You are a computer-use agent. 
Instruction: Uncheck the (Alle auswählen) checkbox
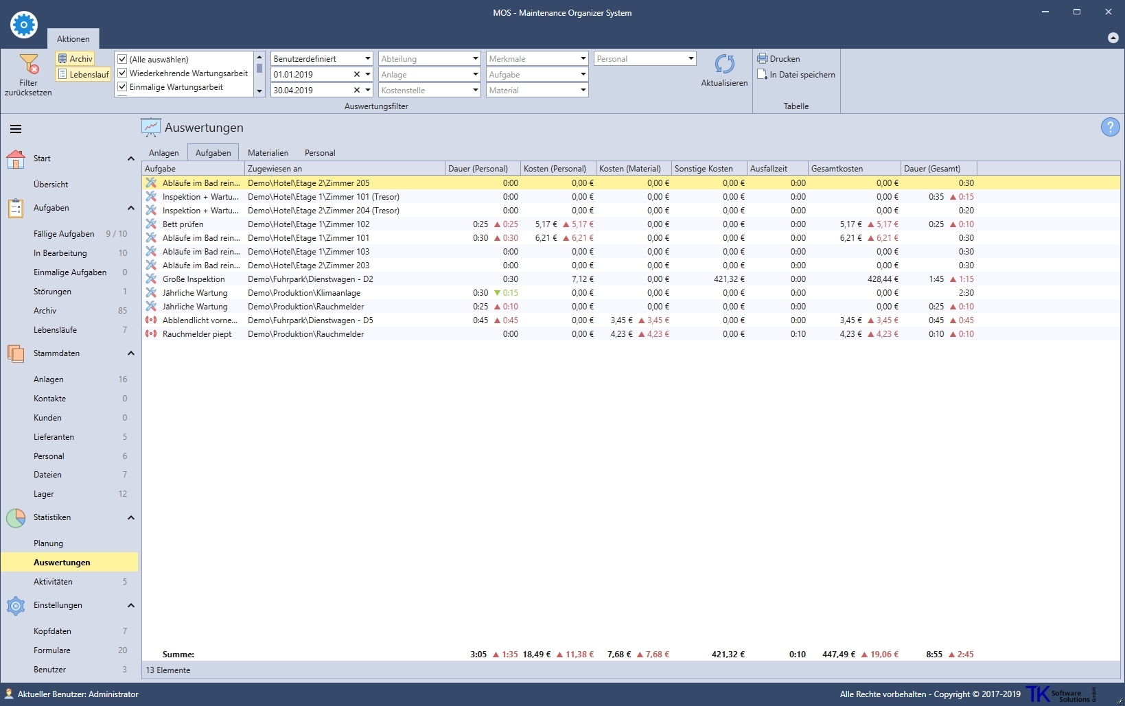click(x=123, y=60)
